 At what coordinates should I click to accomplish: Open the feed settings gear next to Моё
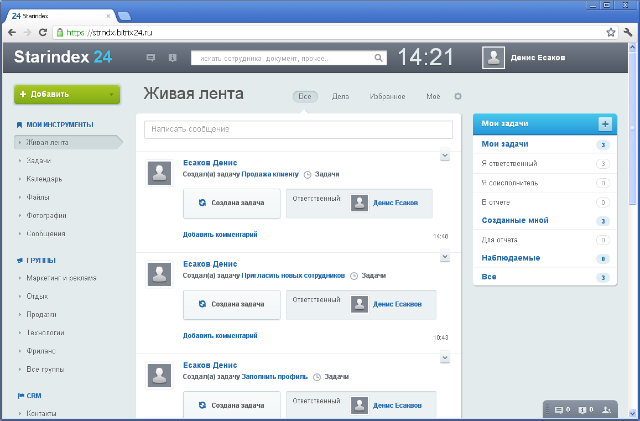[458, 96]
